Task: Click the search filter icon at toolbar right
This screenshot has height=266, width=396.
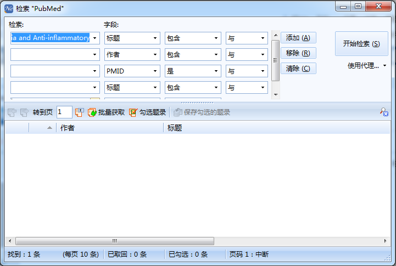Action: 384,112
